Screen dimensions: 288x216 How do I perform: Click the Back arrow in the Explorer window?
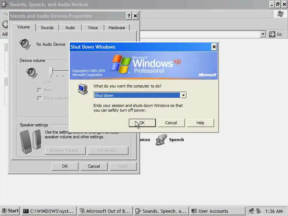click(x=5, y=24)
